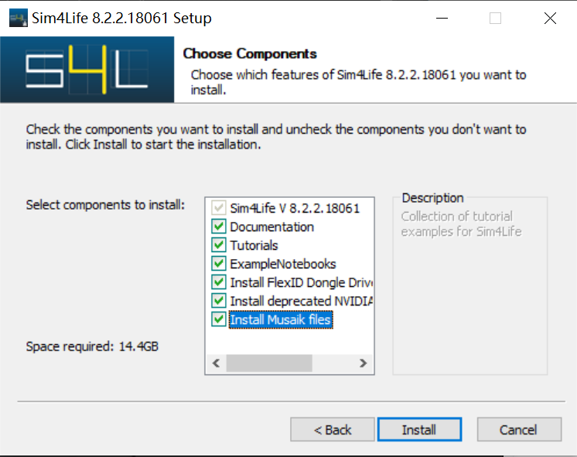Go back with the Back button
This screenshot has width=577, height=457.
tap(333, 430)
